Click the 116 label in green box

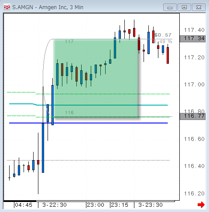[x=69, y=113]
